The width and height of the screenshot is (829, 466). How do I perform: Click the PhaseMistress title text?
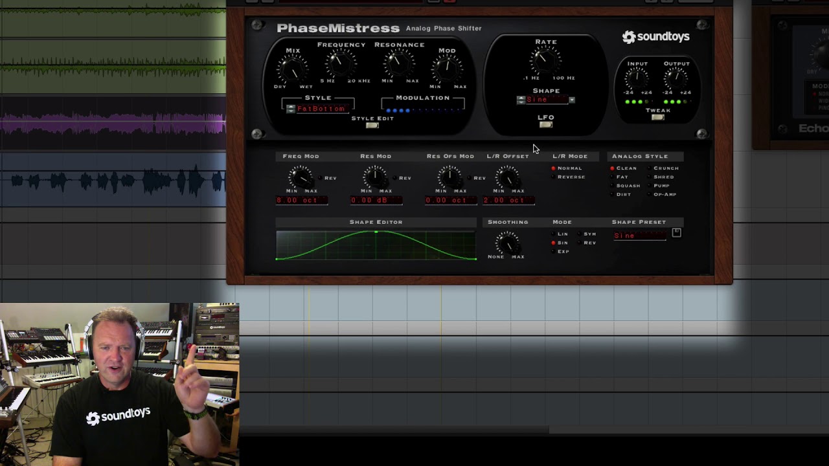pyautogui.click(x=338, y=28)
